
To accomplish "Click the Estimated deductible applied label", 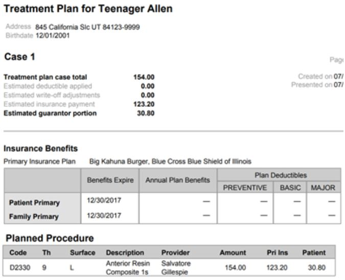I will pyautogui.click(x=48, y=86).
